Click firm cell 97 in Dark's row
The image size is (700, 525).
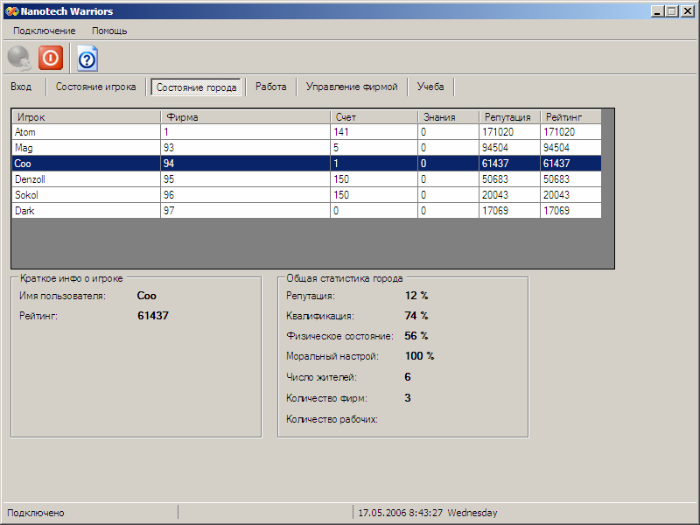point(245,211)
